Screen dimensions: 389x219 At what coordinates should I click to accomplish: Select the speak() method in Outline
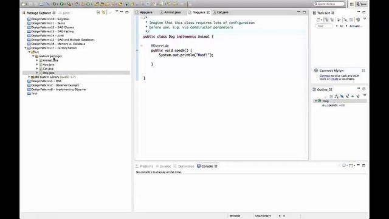[x=334, y=105]
